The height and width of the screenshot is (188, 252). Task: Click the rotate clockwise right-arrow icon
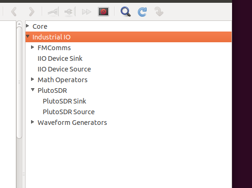coord(32,12)
